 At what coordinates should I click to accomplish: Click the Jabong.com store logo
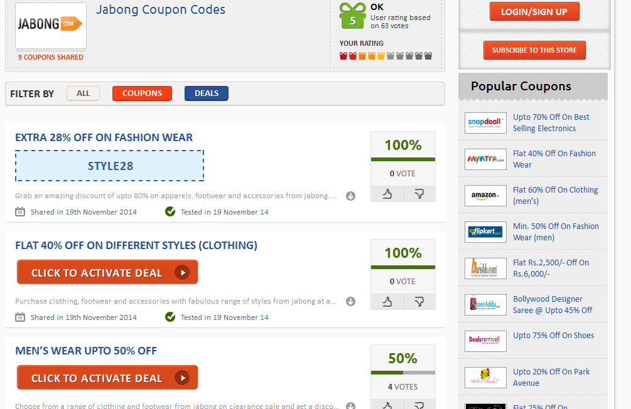click(51, 25)
